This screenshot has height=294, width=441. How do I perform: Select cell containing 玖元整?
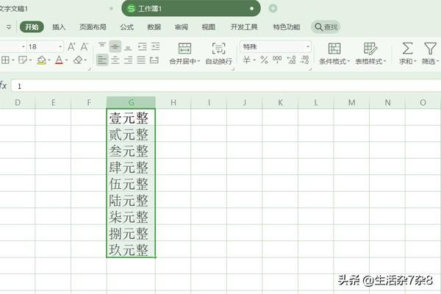131,249
